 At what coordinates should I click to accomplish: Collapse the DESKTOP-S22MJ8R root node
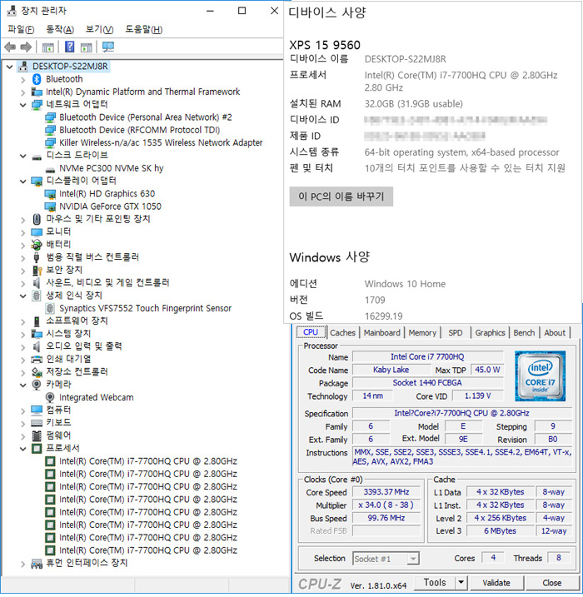pos(10,67)
